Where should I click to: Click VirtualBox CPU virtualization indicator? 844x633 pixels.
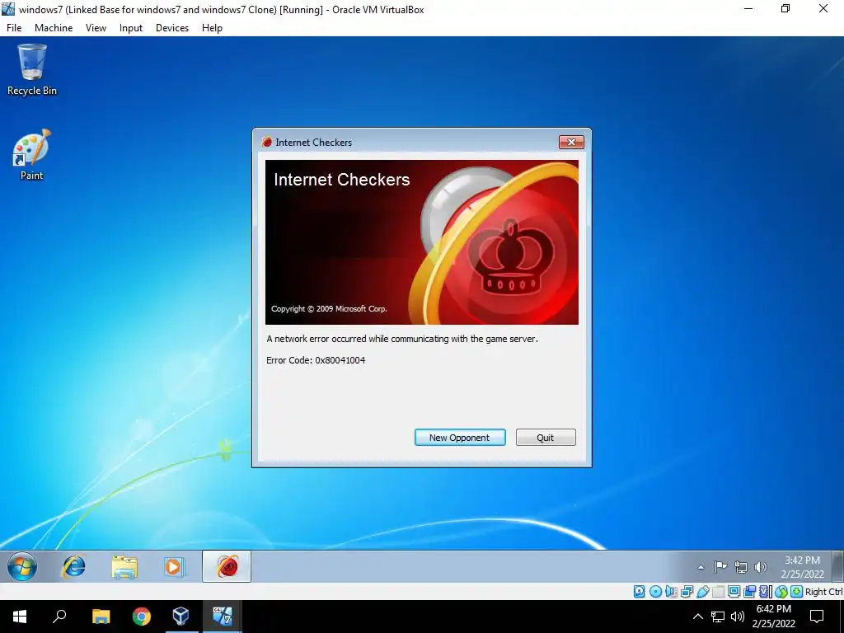click(765, 592)
